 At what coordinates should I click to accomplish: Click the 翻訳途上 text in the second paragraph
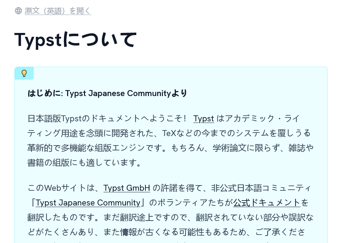coord(137,217)
